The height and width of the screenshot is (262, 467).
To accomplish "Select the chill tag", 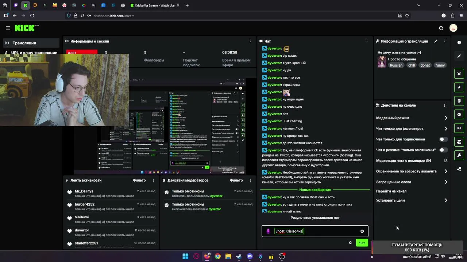I will [412, 65].
